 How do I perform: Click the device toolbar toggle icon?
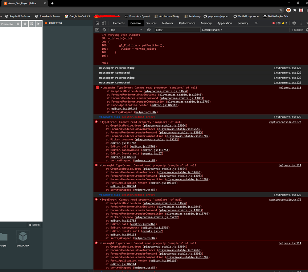103,23
